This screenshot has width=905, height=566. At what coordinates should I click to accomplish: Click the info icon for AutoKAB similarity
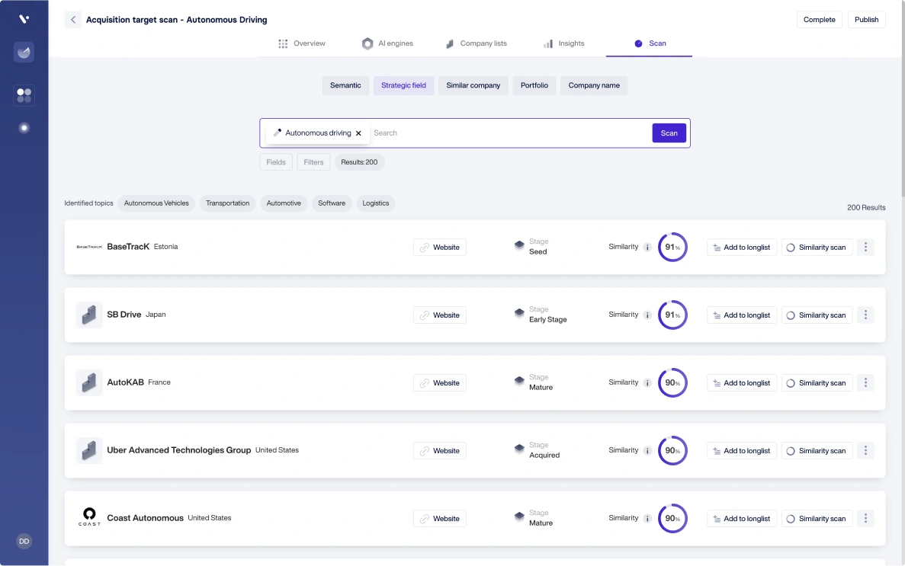tap(647, 383)
